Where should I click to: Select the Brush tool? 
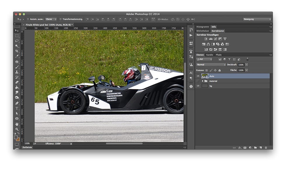coord(17,67)
